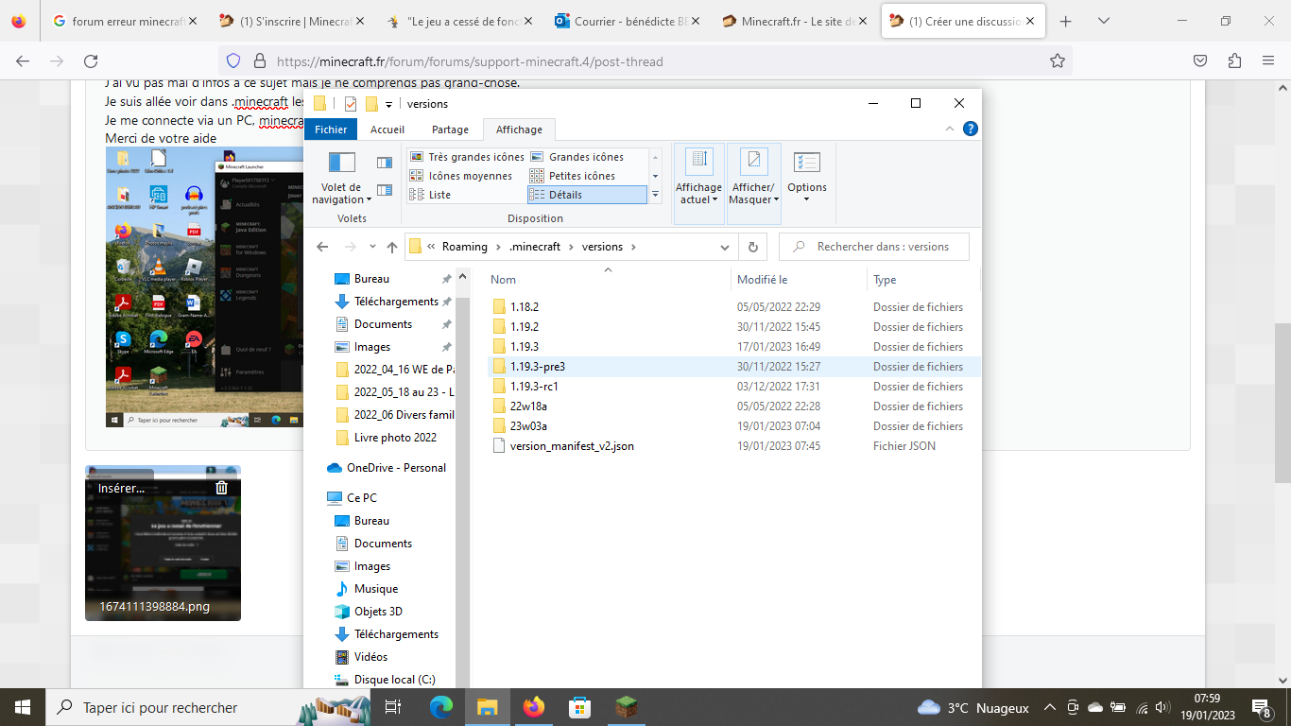Image resolution: width=1291 pixels, height=726 pixels.
Task: Open Minecraft launcher from the taskbar
Action: tap(627, 707)
